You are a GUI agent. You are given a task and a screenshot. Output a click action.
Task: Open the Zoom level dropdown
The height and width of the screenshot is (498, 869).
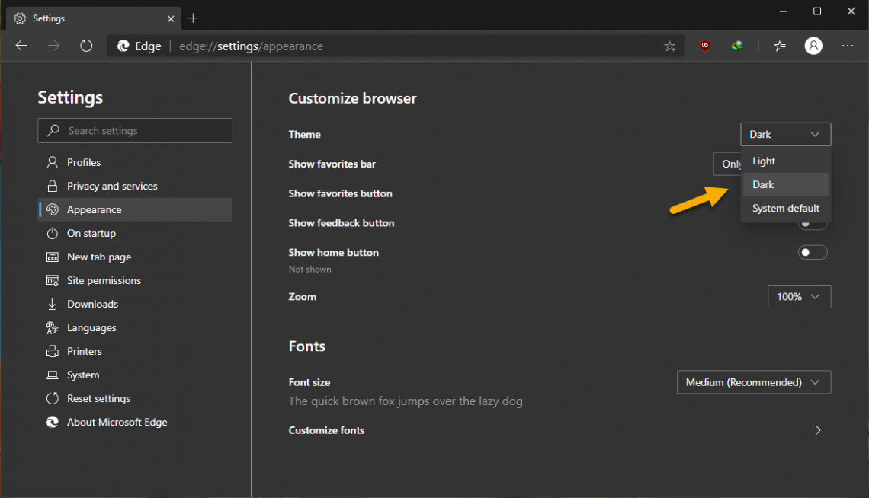pos(799,296)
